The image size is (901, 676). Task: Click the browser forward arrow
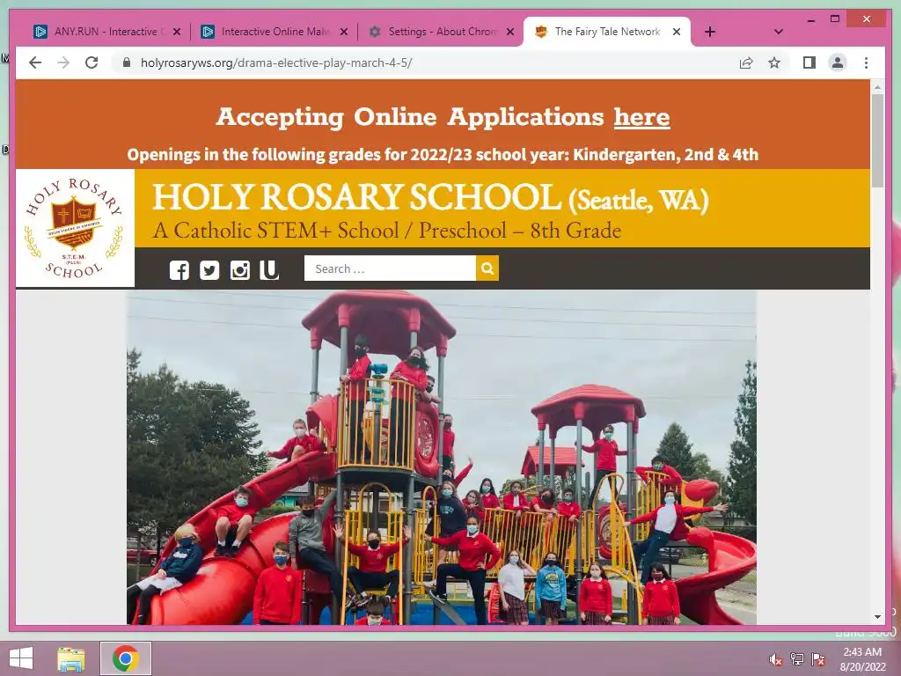63,62
